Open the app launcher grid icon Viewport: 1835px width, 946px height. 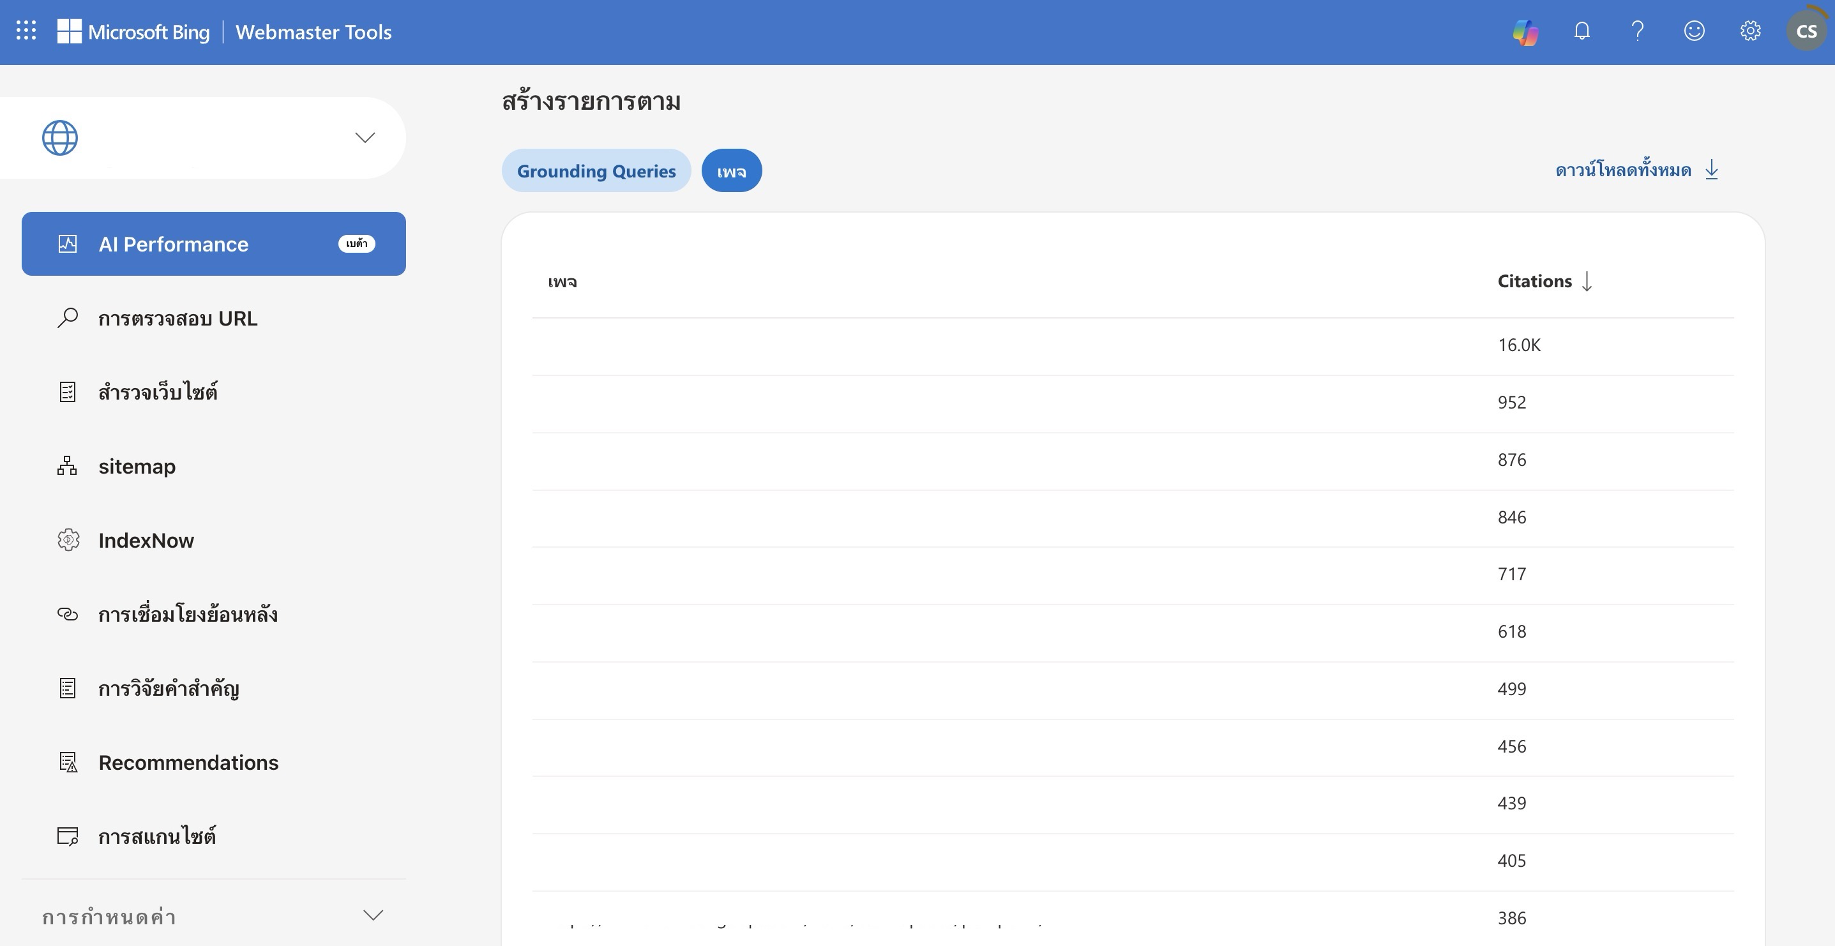click(x=26, y=31)
